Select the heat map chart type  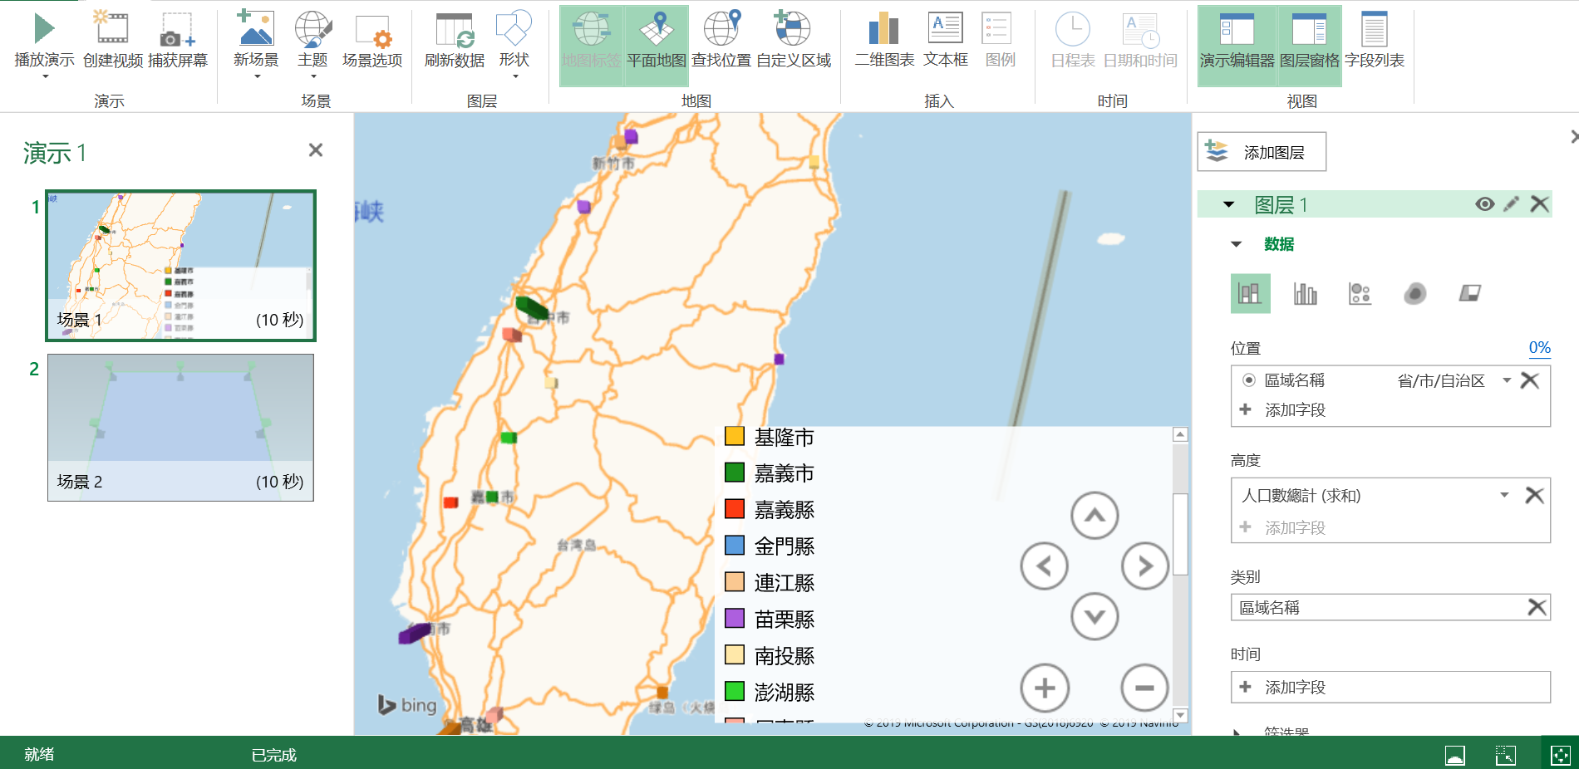coord(1414,293)
